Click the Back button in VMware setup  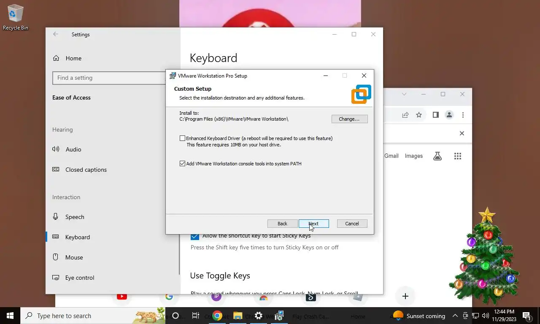pos(282,224)
